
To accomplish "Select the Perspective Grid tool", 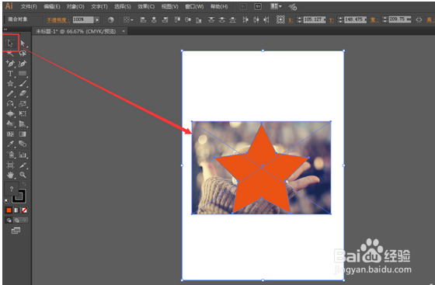I will click(x=23, y=123).
